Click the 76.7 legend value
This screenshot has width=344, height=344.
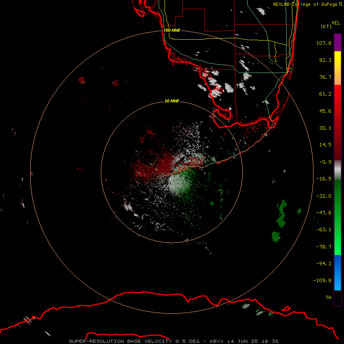point(325,77)
